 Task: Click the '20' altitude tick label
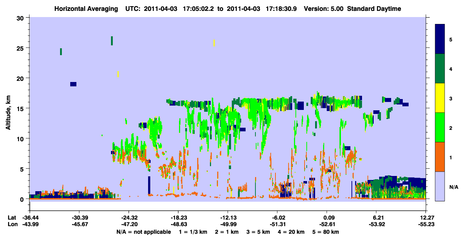(21, 78)
